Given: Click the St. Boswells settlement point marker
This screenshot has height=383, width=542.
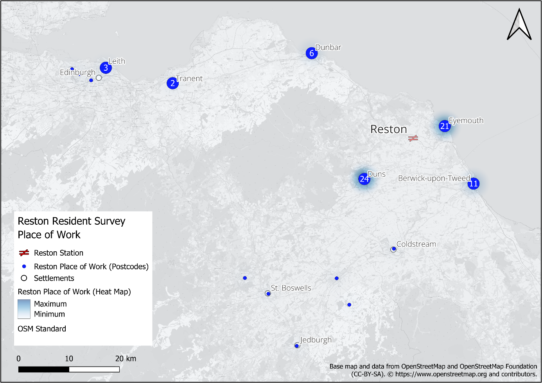Looking at the screenshot, I should pos(268,293).
